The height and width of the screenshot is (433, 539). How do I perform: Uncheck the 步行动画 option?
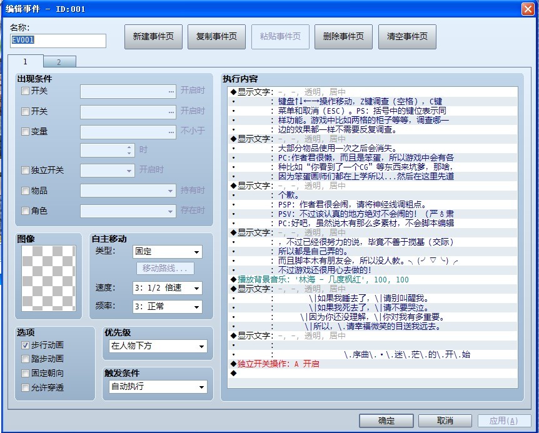[x=25, y=345]
